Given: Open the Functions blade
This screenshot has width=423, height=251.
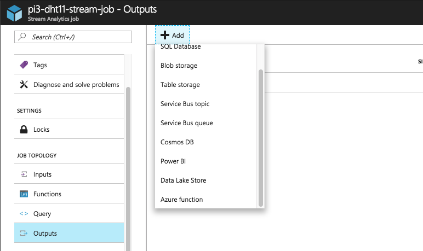Looking at the screenshot, I should click(69, 194).
